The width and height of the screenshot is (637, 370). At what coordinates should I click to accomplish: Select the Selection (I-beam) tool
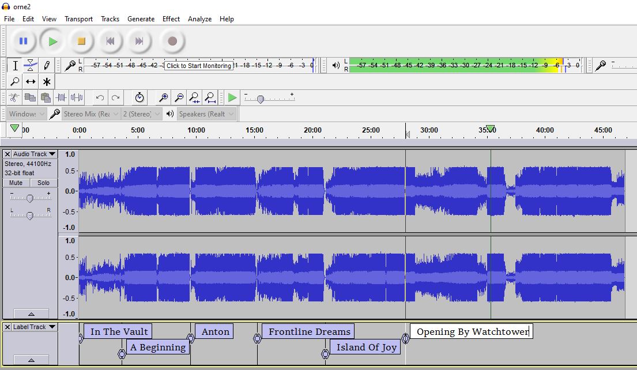15,65
